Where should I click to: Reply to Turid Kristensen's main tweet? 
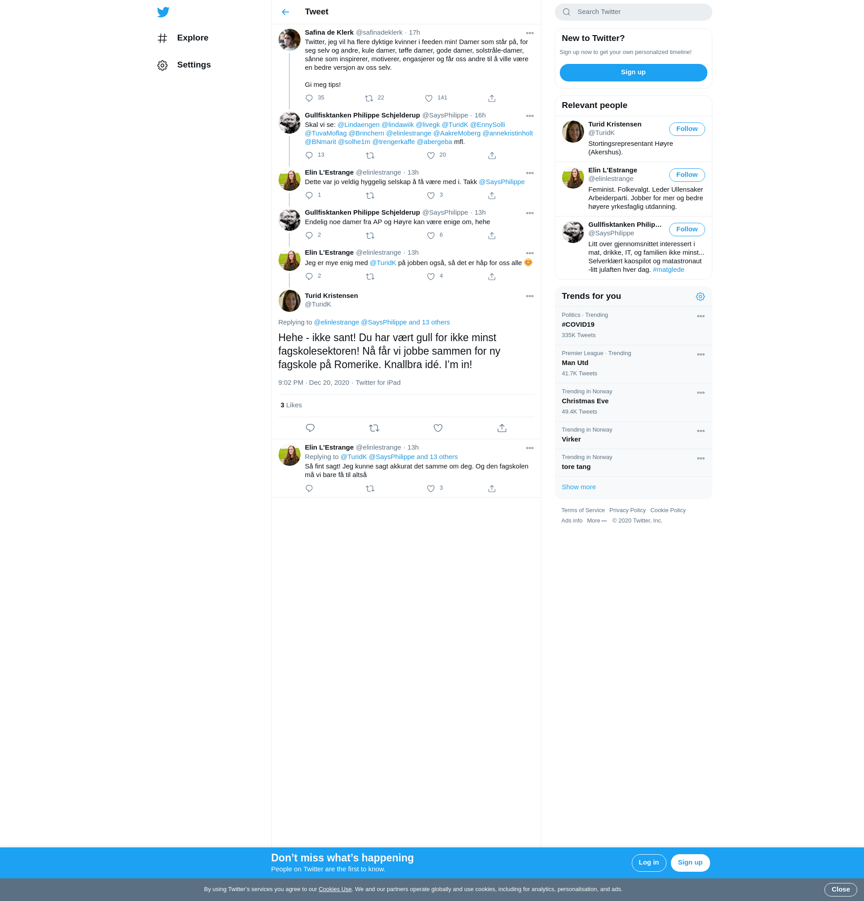coord(310,428)
